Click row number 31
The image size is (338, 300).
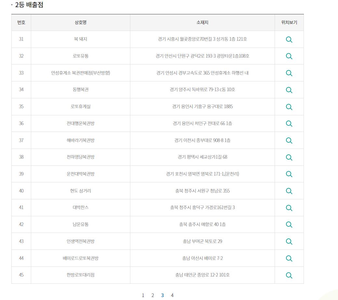pyautogui.click(x=21, y=39)
